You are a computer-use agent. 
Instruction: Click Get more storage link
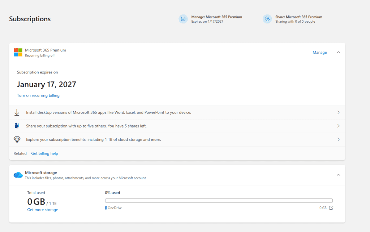click(43, 210)
